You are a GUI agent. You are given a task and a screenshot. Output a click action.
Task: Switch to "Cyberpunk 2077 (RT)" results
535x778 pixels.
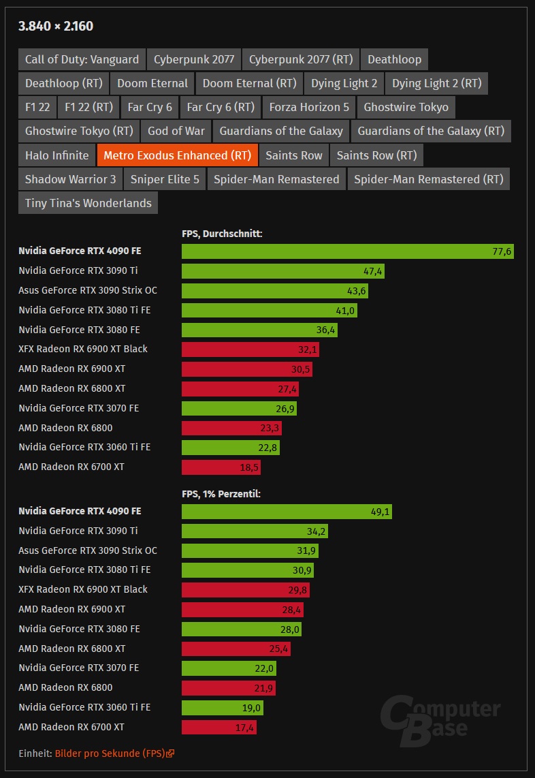(x=300, y=59)
